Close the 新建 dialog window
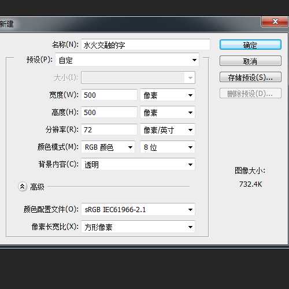Screen dimensions: 289x289 [275, 21]
